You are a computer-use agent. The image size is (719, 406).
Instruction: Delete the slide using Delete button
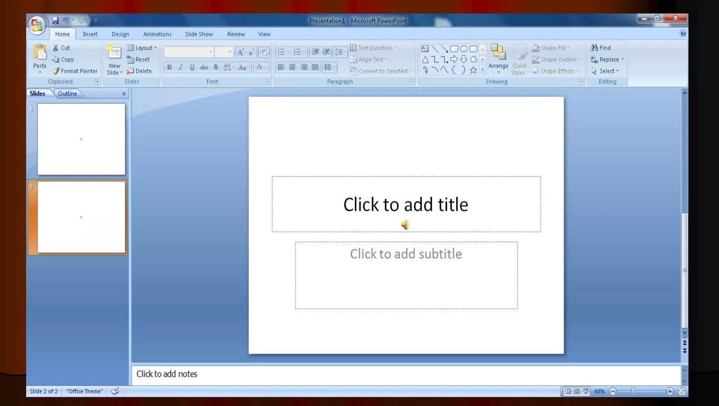coord(140,71)
